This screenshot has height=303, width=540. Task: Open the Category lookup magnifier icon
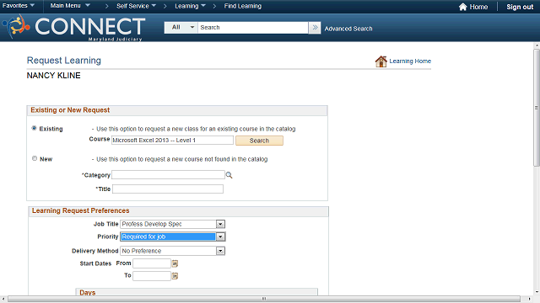[x=229, y=175]
